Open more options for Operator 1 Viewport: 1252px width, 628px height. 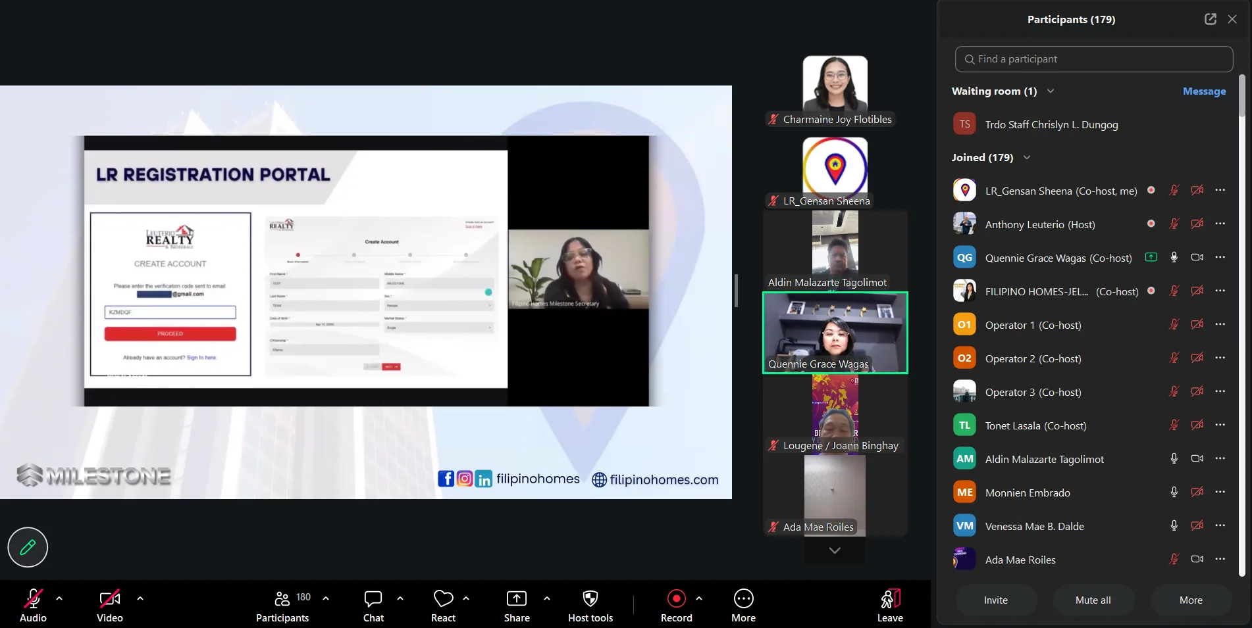[x=1220, y=324]
